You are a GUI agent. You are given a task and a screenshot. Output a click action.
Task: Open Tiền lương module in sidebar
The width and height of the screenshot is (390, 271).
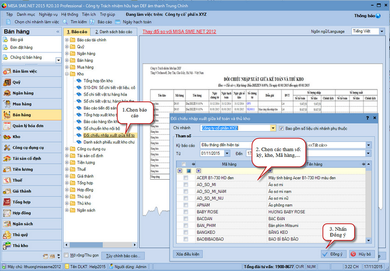coord(32,169)
